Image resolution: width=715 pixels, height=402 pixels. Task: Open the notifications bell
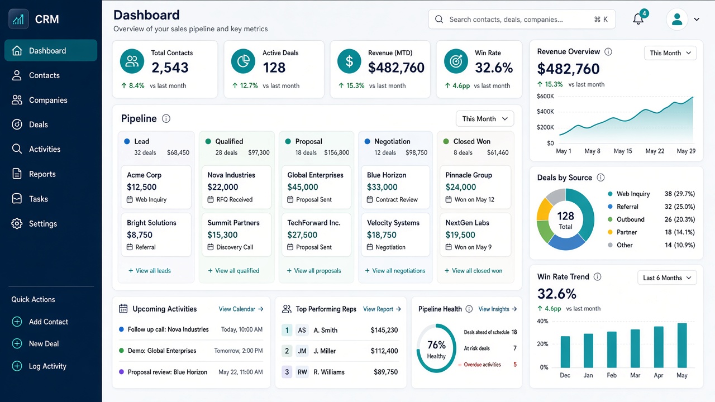(638, 19)
